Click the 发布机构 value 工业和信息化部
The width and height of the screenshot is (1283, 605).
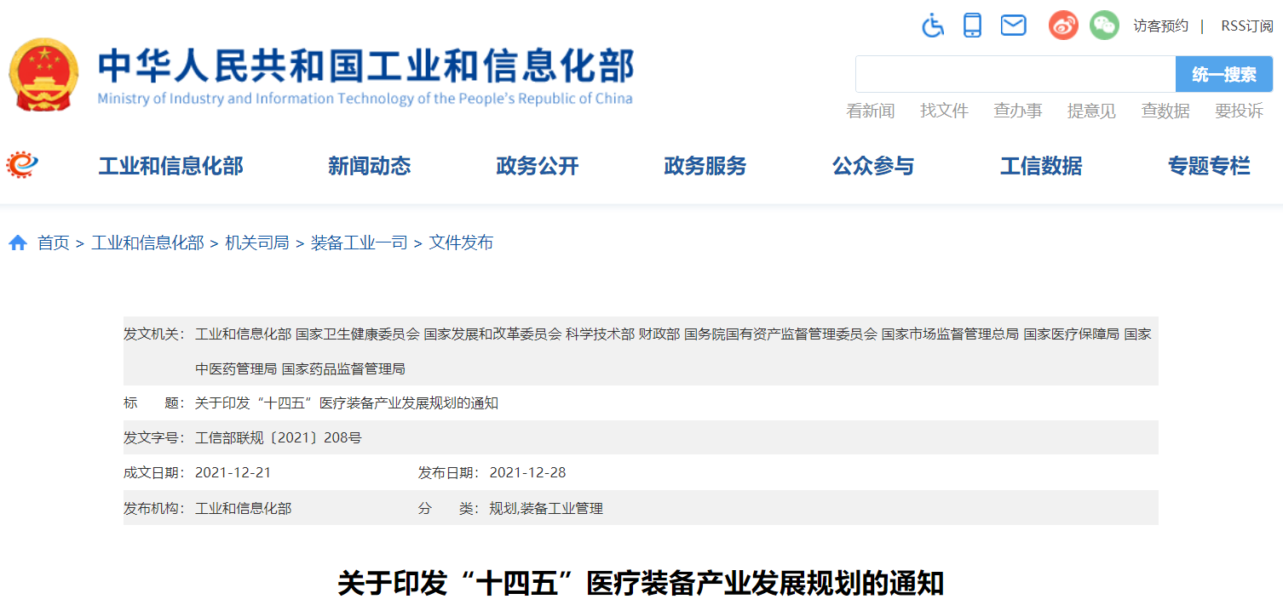(x=243, y=509)
